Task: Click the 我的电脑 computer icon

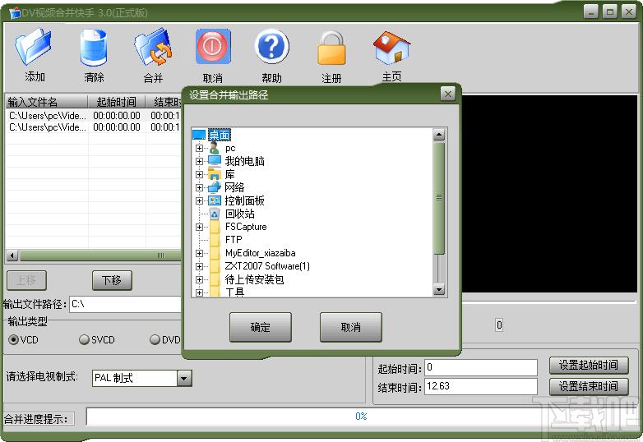Action: click(215, 161)
